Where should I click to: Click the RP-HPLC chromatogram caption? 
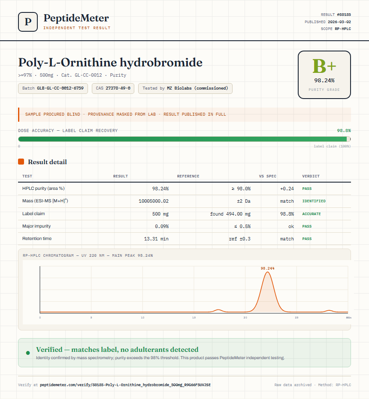(88, 255)
